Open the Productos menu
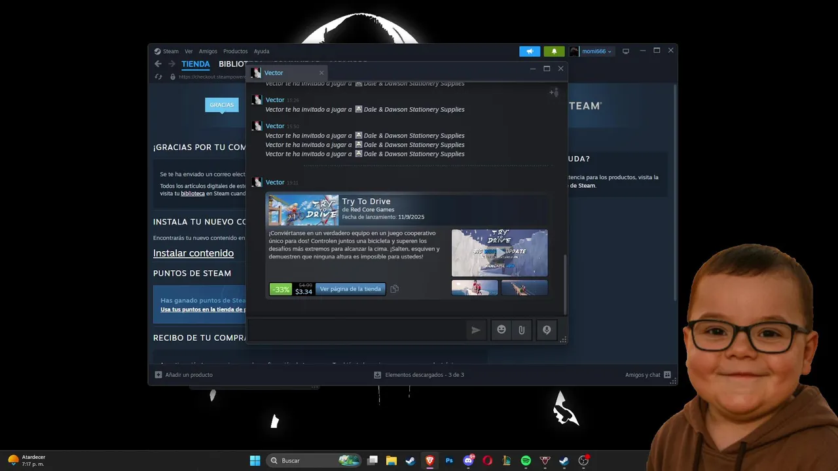Image resolution: width=838 pixels, height=471 pixels. [236, 51]
